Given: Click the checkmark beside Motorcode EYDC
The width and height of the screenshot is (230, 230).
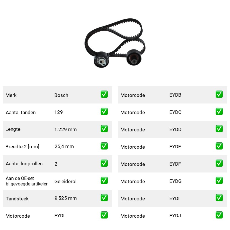Looking at the screenshot, I should tap(219, 112).
